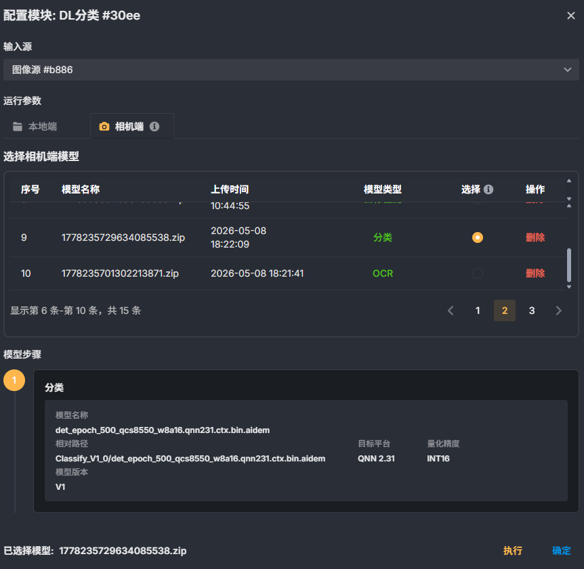Image resolution: width=584 pixels, height=569 pixels.
Task: Open page 3 of the model list
Action: click(x=532, y=311)
